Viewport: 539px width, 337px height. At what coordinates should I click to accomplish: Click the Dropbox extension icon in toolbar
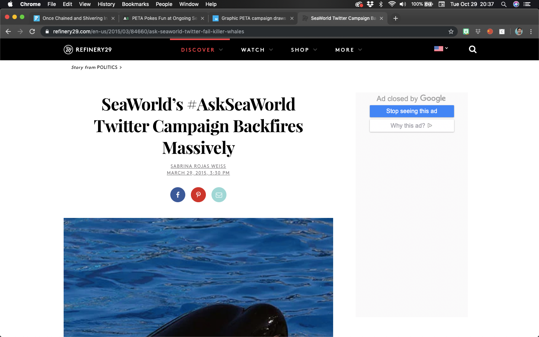pyautogui.click(x=478, y=31)
